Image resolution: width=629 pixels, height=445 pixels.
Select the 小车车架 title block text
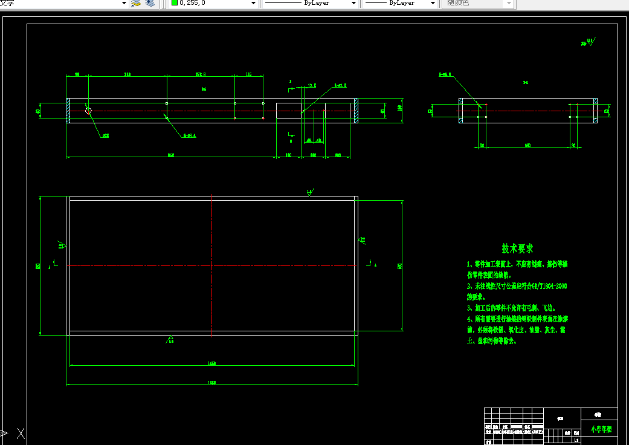[x=601, y=429]
